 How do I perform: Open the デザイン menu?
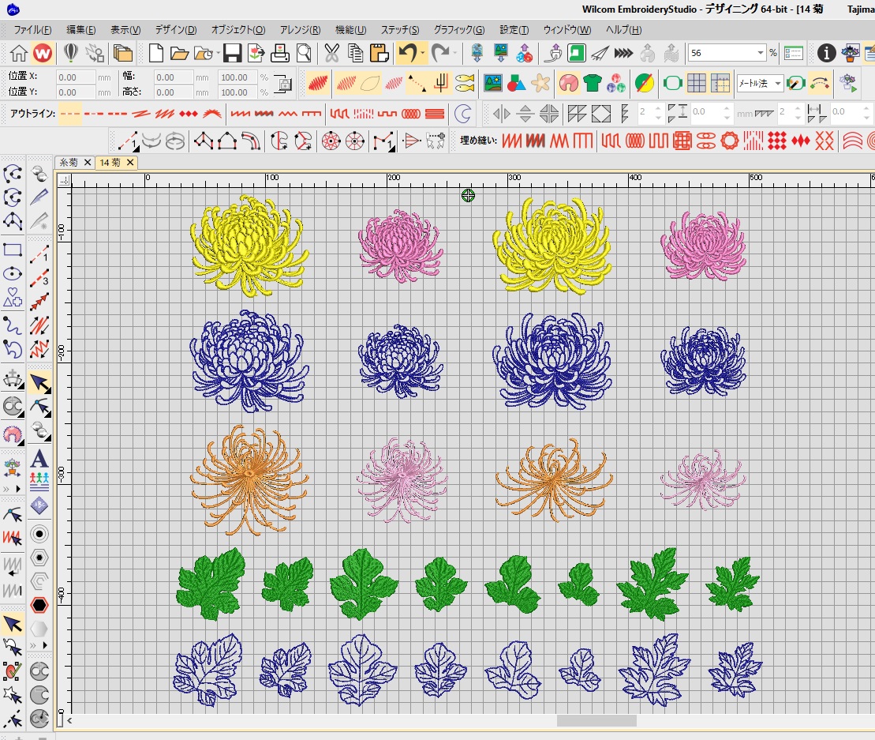tap(176, 29)
